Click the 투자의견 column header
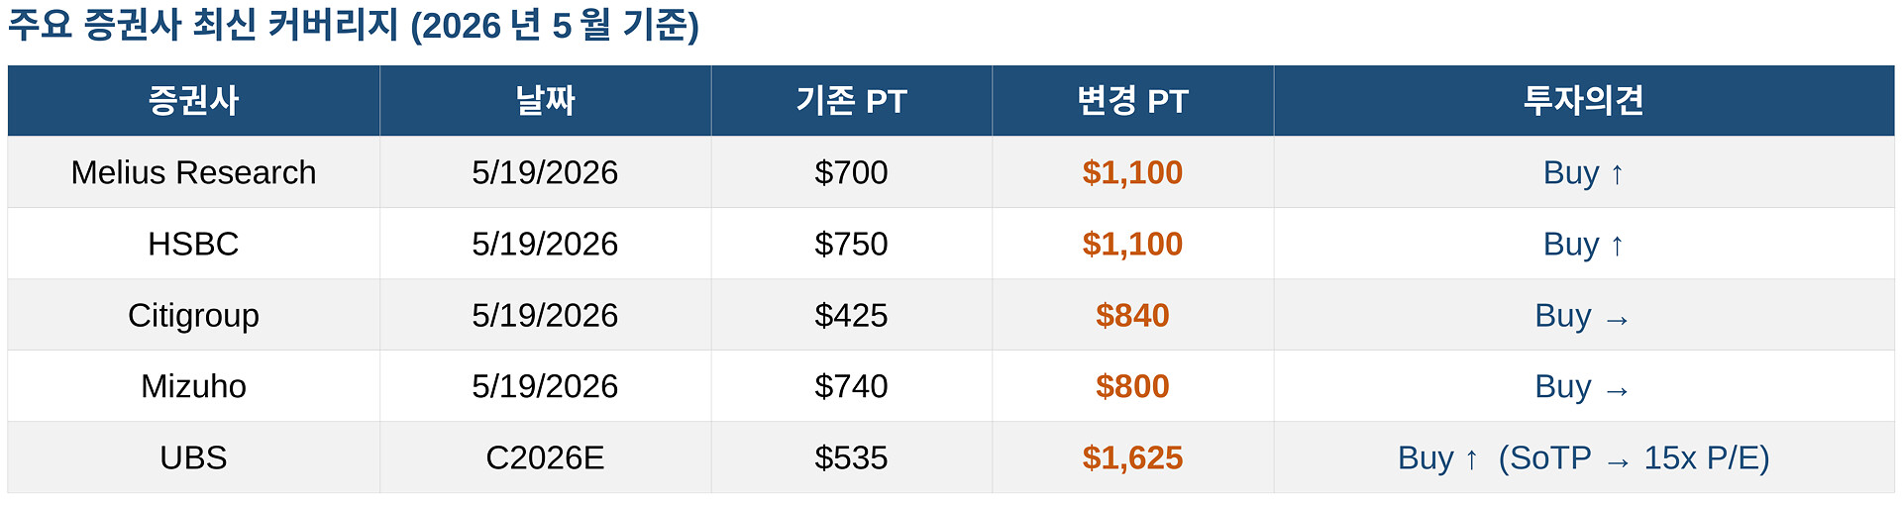 tap(1583, 101)
